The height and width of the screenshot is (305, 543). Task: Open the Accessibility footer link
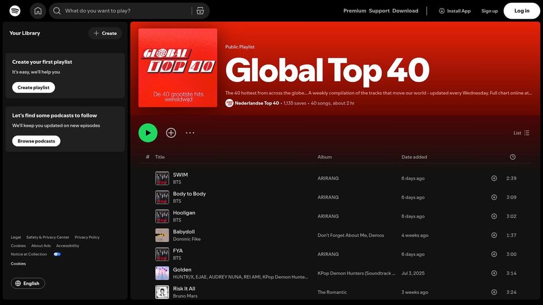pyautogui.click(x=67, y=246)
